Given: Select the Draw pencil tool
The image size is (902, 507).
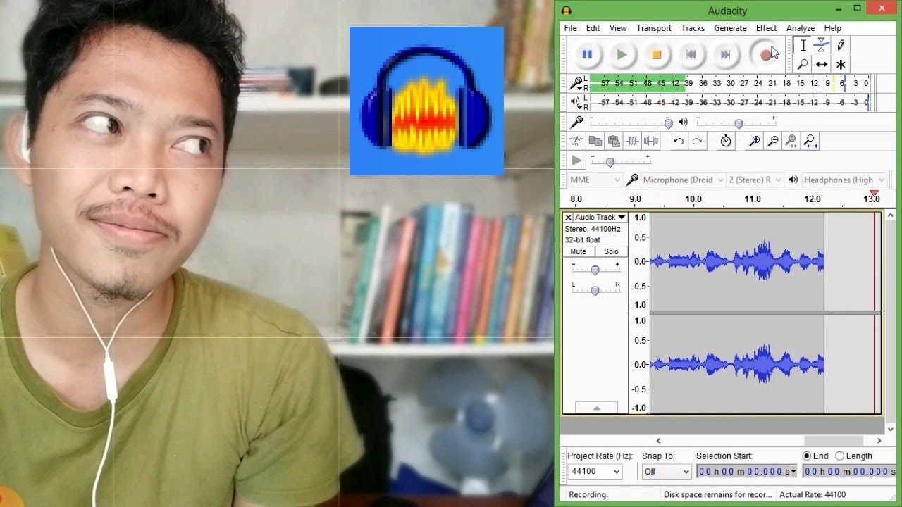Looking at the screenshot, I should point(841,45).
